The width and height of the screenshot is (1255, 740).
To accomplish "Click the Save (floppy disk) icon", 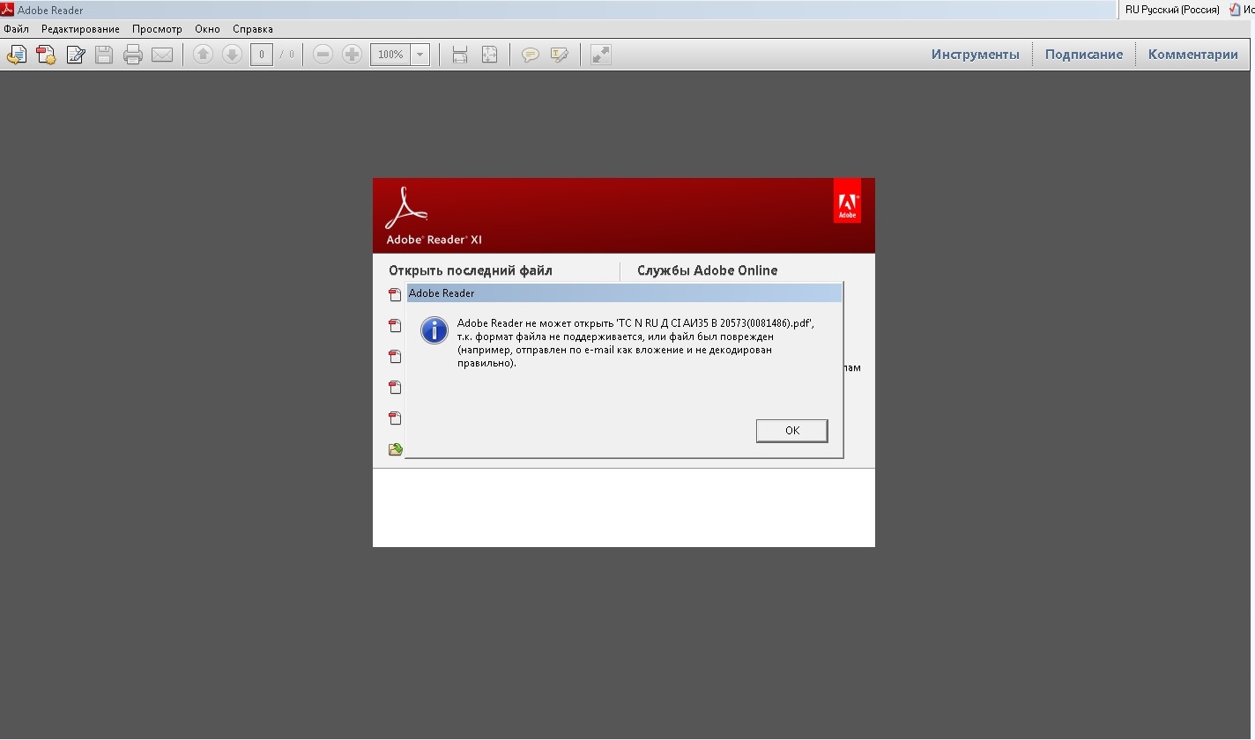I will click(104, 55).
